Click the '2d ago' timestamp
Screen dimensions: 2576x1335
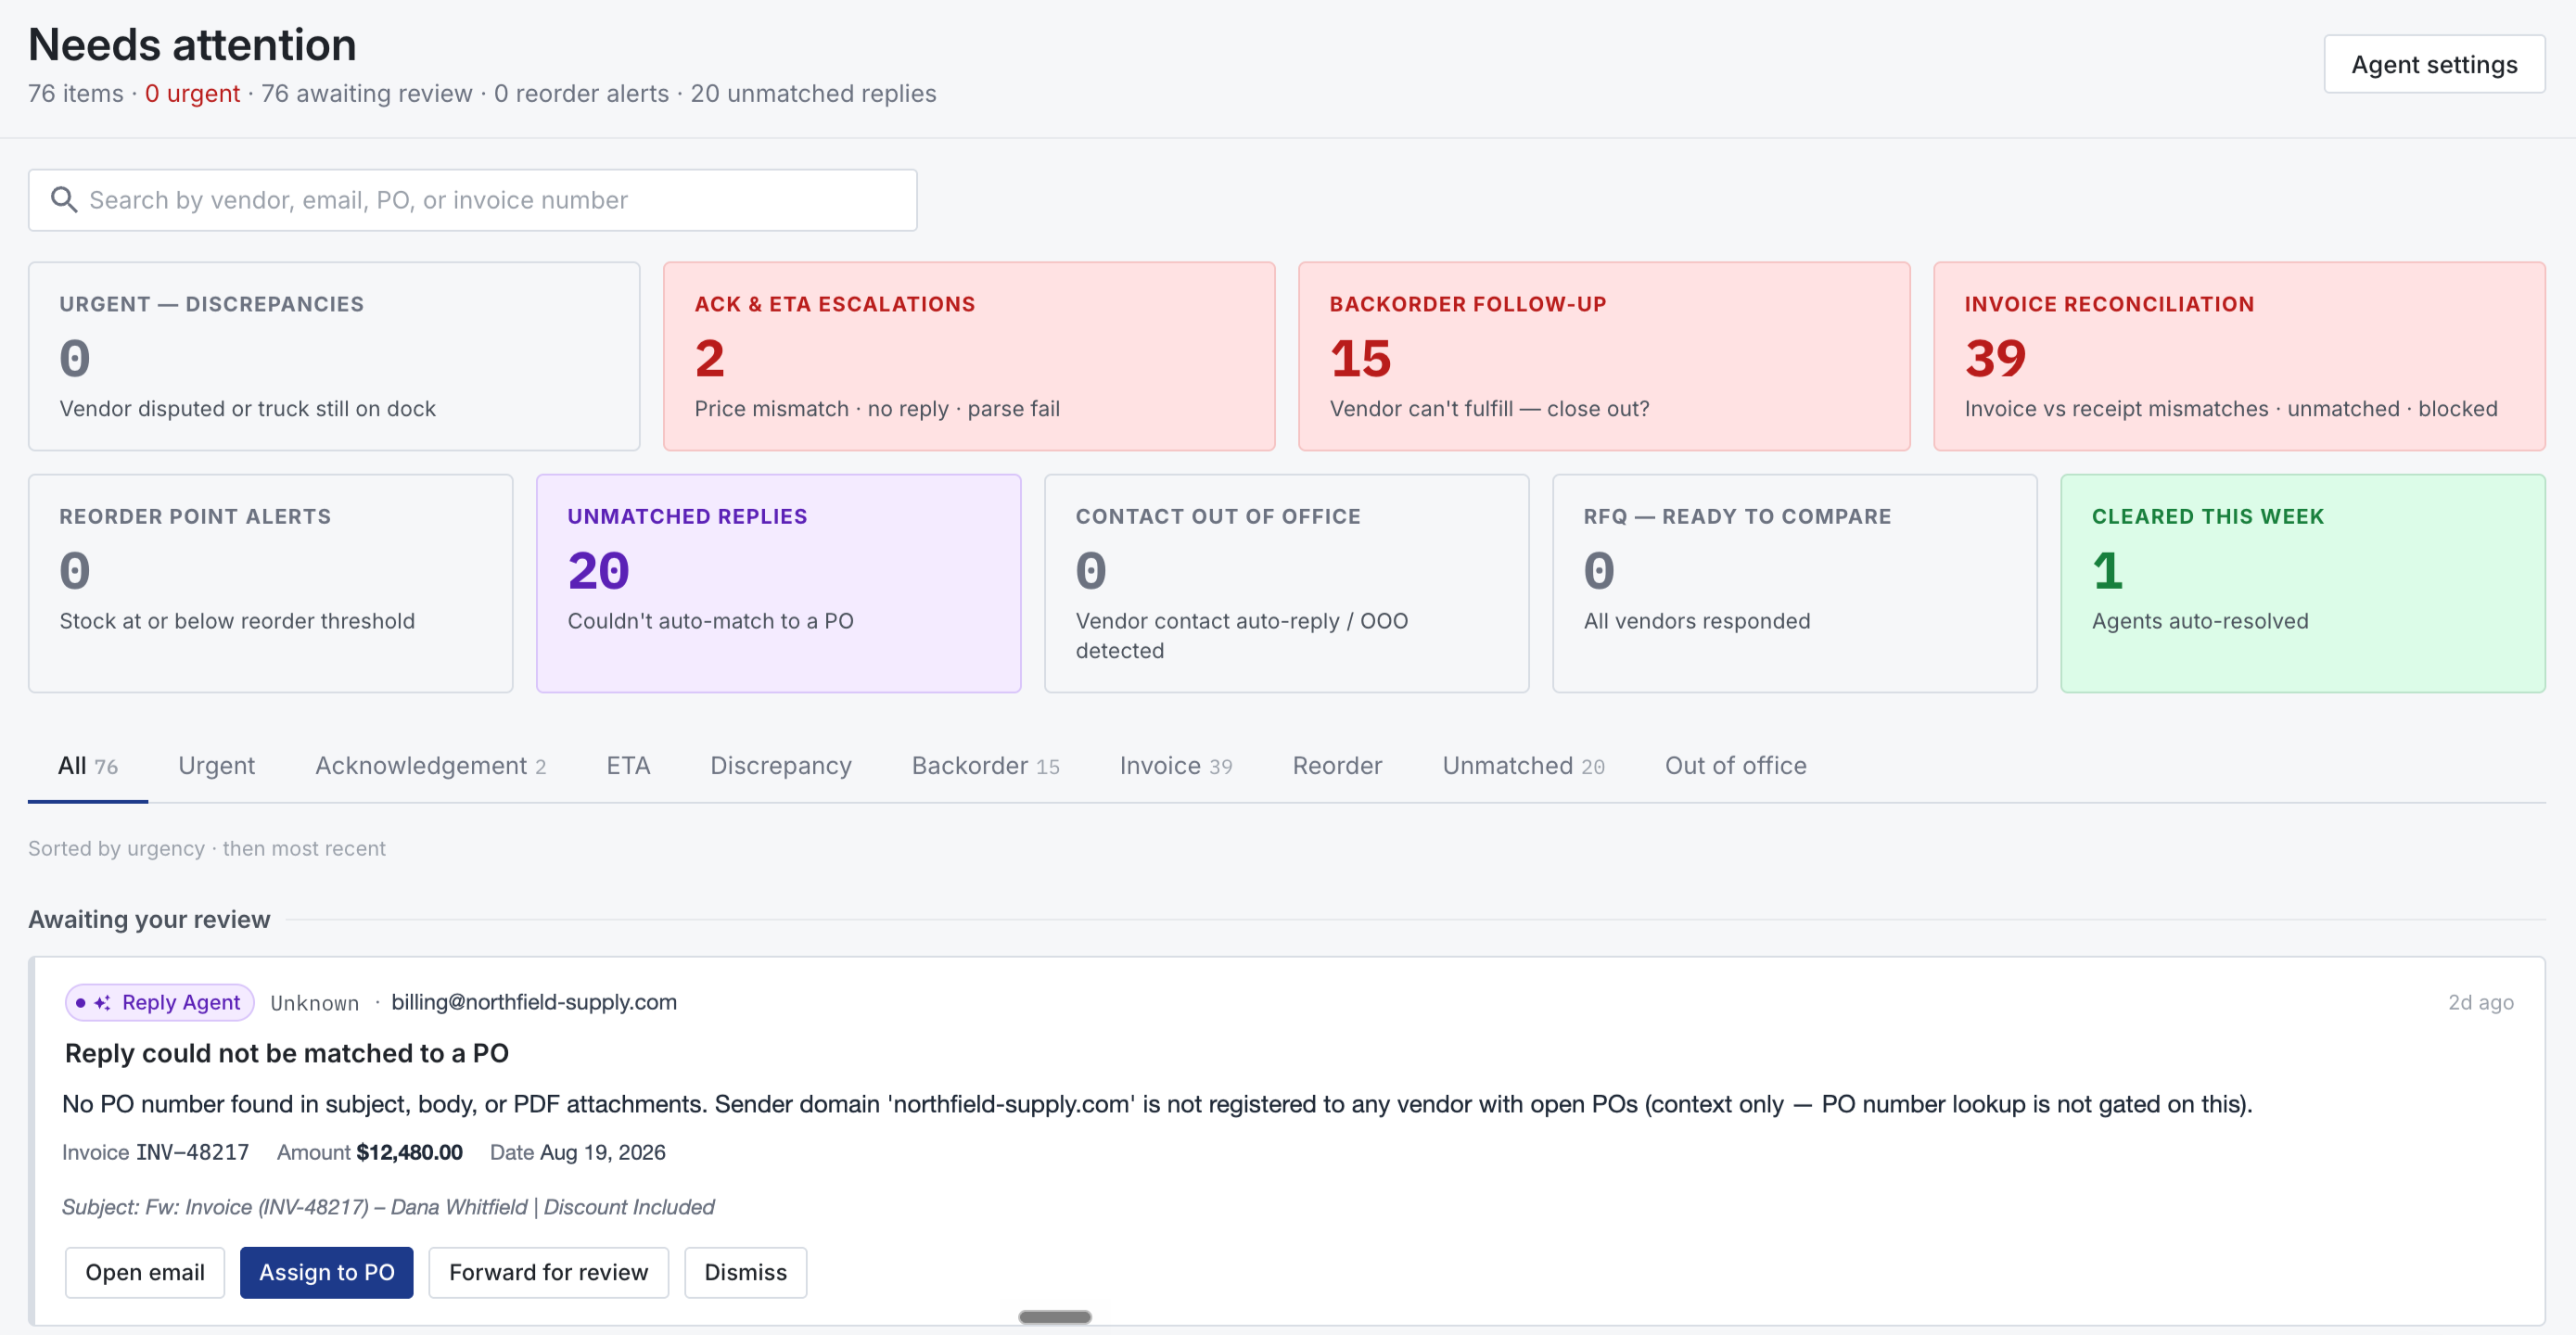[x=2480, y=1002]
